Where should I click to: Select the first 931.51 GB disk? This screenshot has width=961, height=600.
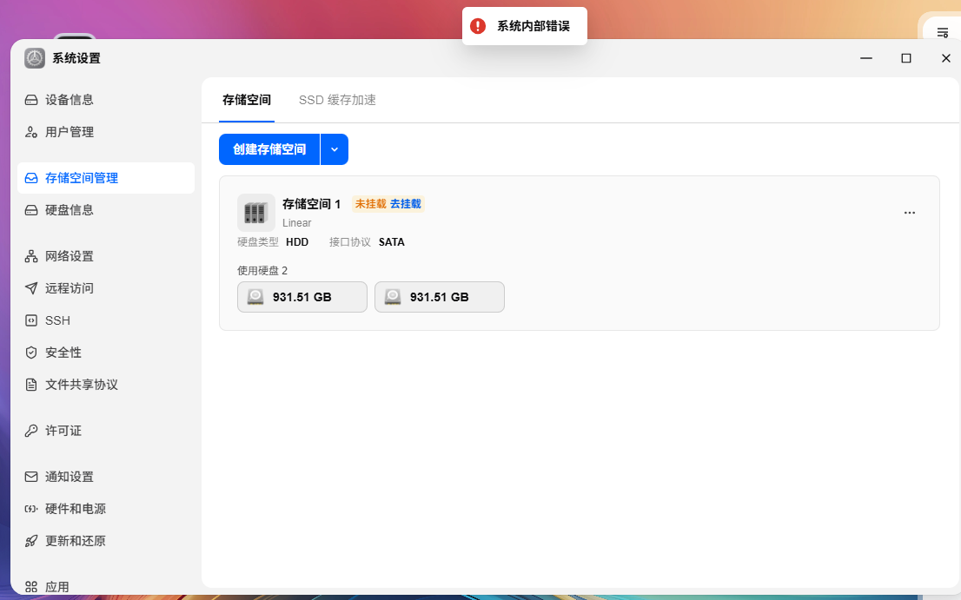click(x=302, y=297)
